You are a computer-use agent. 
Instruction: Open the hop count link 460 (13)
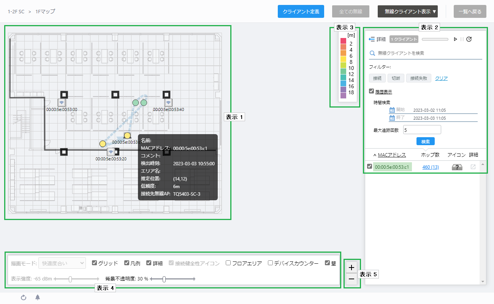click(x=431, y=167)
